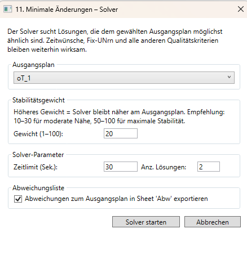The image size is (247, 269).
Task: Click the Ausgangsplan group heading
Action: tap(33, 65)
